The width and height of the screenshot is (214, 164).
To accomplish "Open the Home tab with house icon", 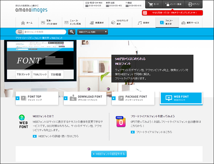I will click(x=27, y=23).
